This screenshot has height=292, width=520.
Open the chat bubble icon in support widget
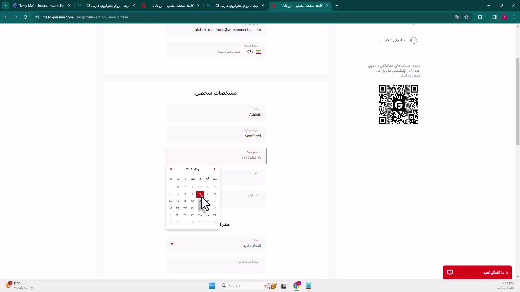coord(450,272)
